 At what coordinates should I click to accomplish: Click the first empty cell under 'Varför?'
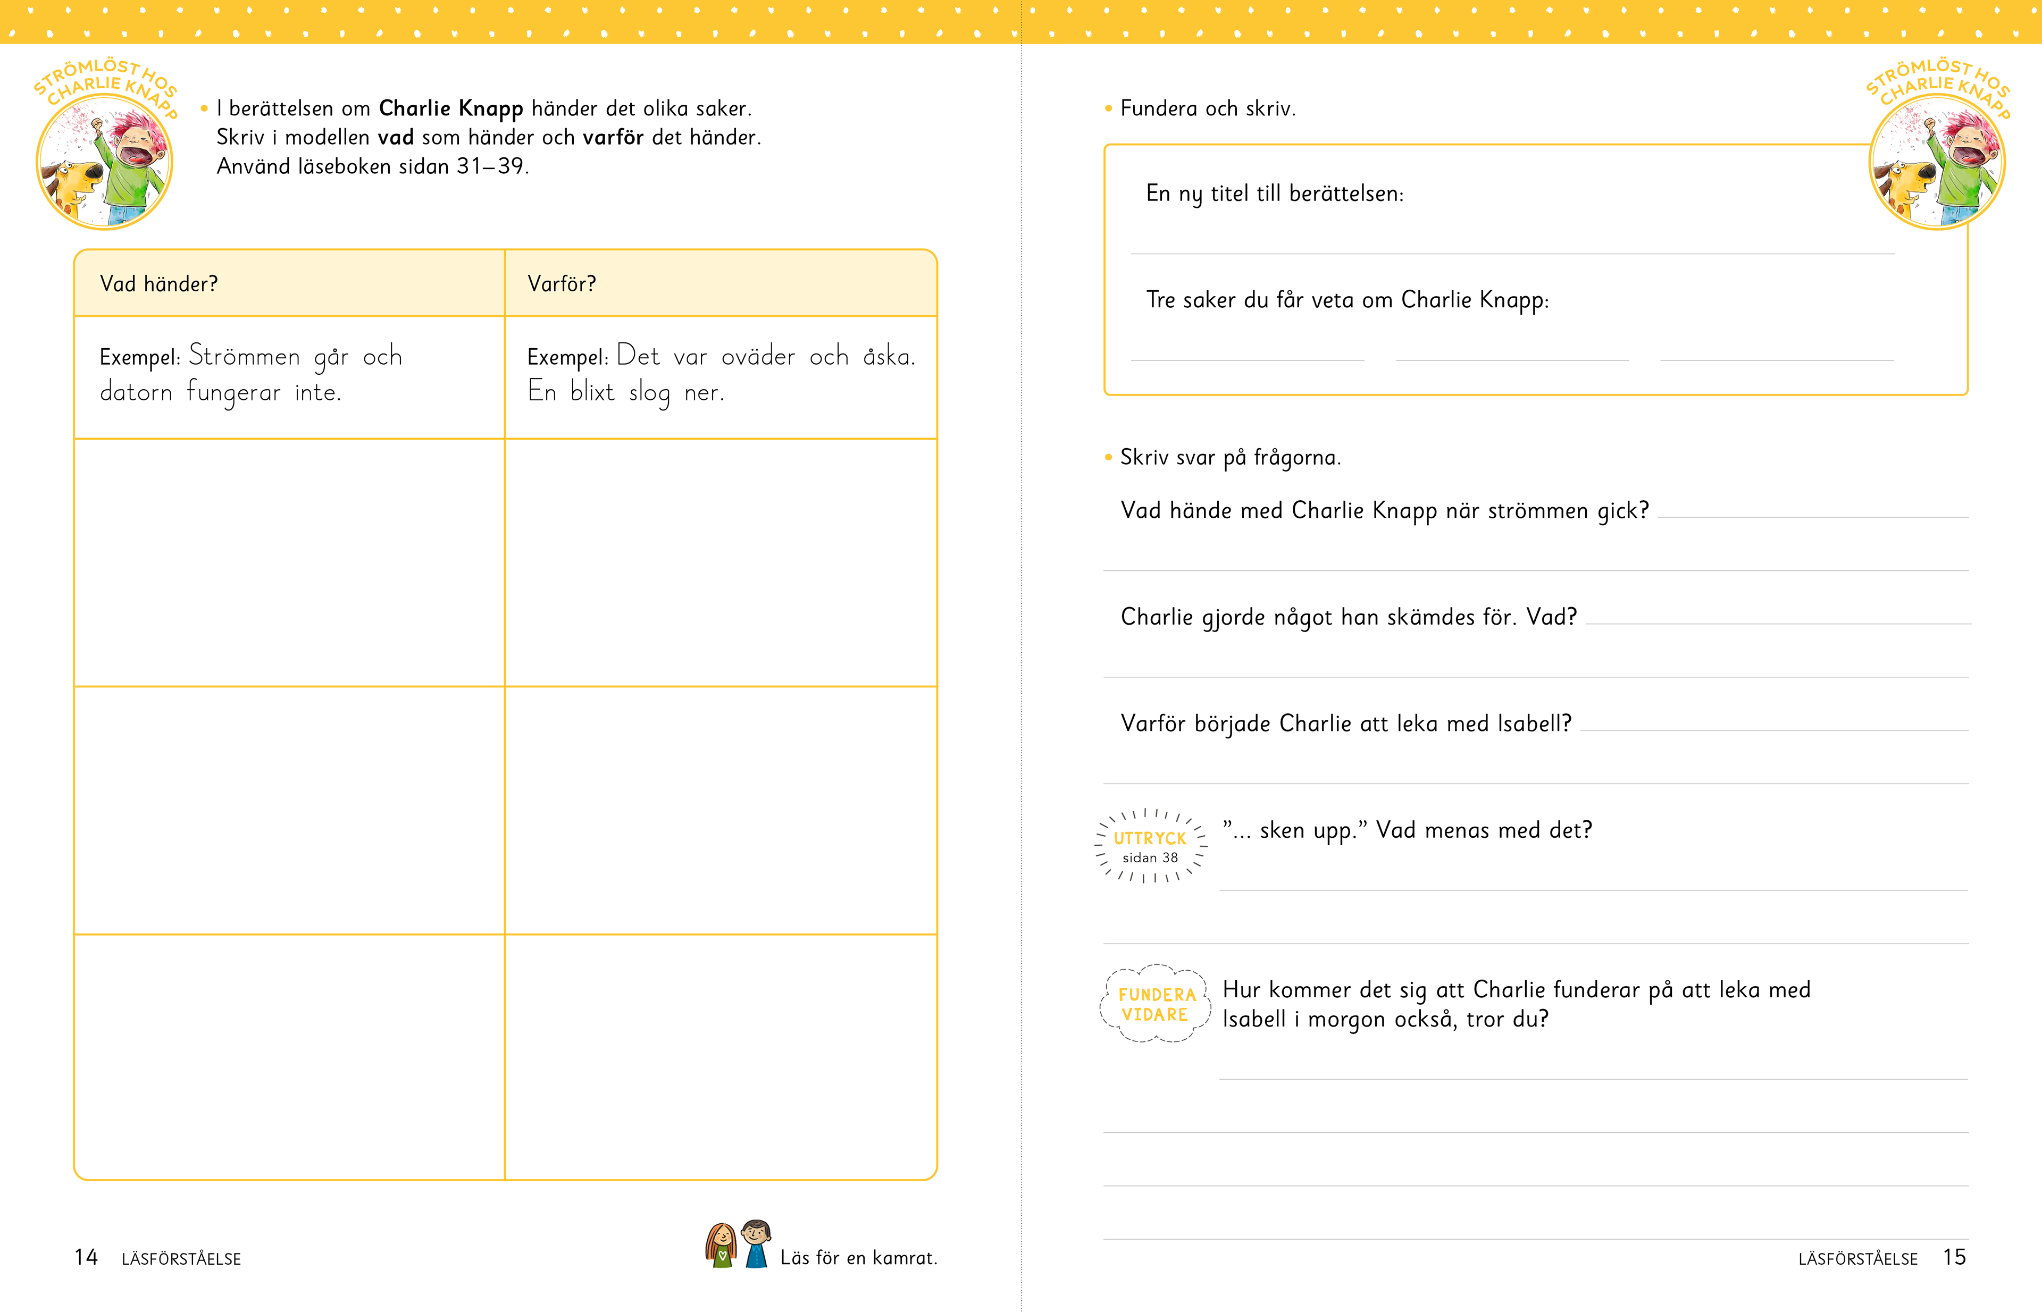click(x=720, y=562)
